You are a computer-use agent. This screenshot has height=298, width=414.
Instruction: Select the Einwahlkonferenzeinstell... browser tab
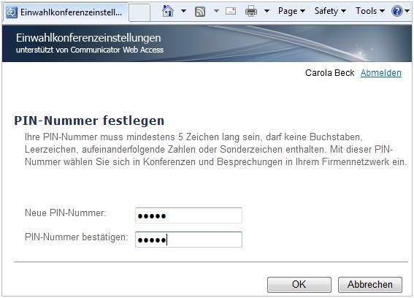click(66, 12)
